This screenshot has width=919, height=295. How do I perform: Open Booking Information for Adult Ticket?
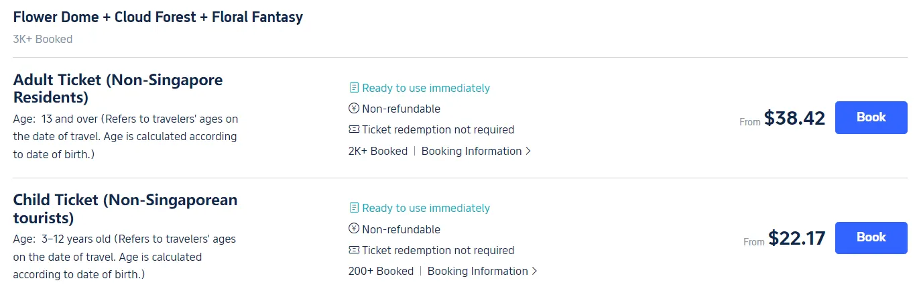point(477,151)
